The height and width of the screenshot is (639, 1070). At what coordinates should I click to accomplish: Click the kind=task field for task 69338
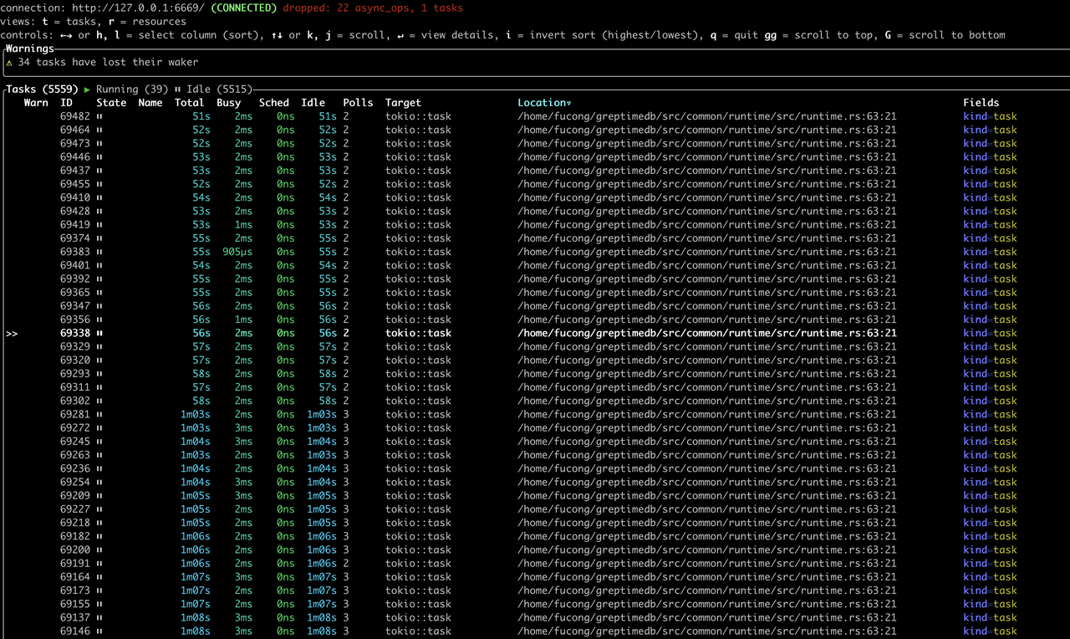coord(990,333)
